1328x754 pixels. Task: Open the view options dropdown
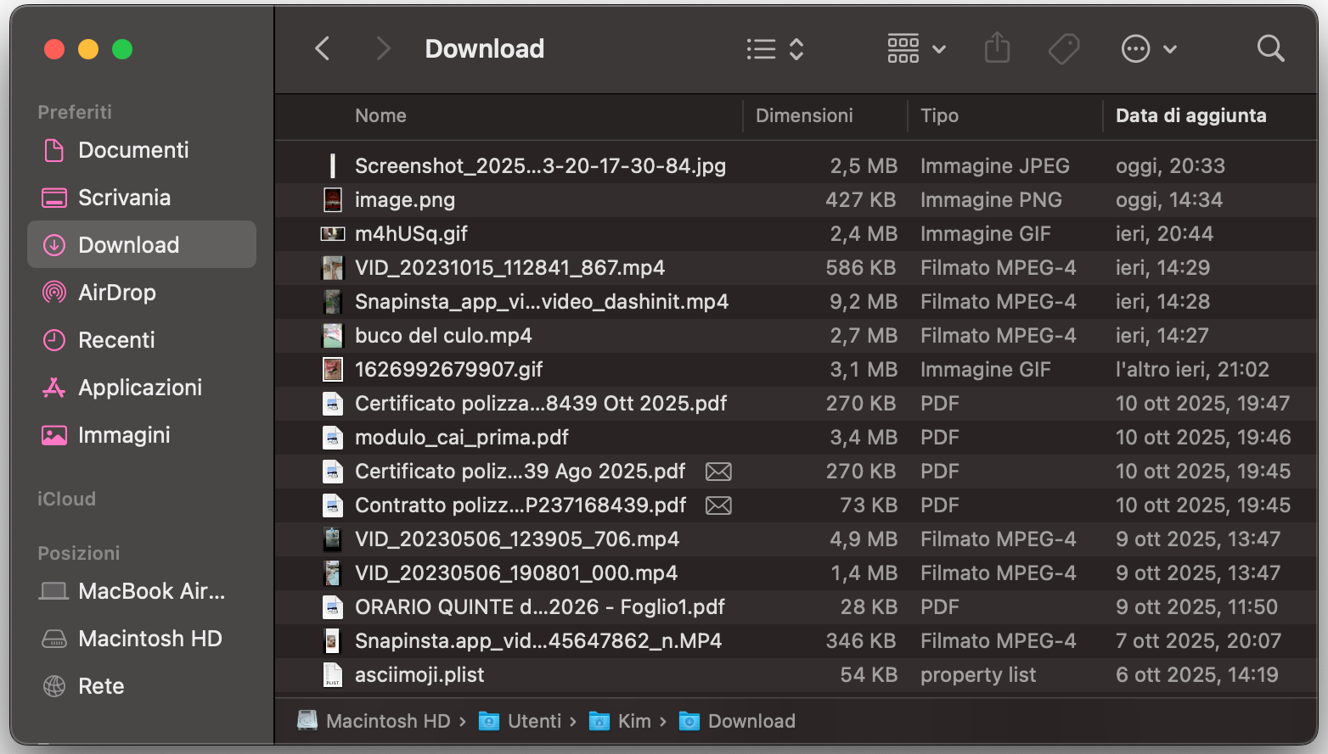(774, 48)
